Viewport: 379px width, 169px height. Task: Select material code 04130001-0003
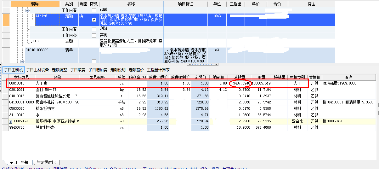pos(22,102)
